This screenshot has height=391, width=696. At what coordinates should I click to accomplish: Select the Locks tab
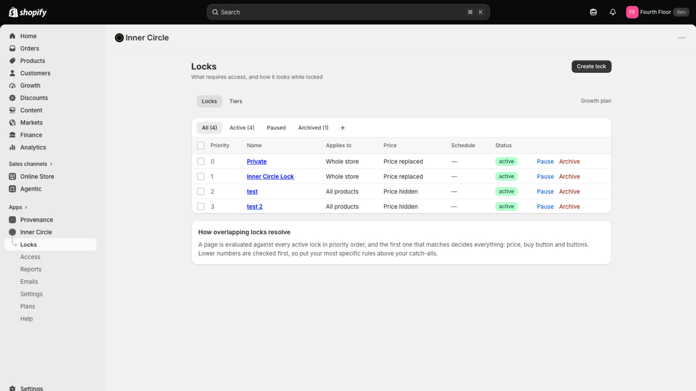point(209,101)
